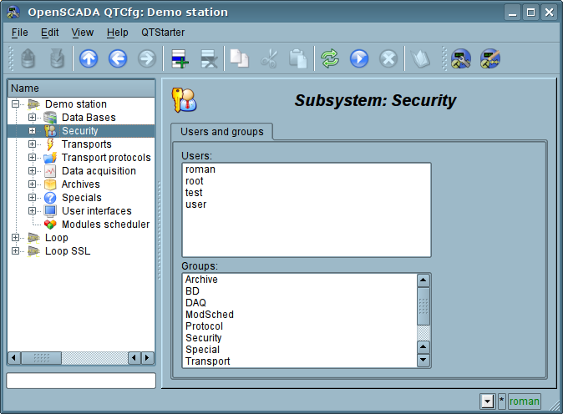Click the Data acquisition chart icon
The width and height of the screenshot is (563, 414).
click(x=50, y=171)
